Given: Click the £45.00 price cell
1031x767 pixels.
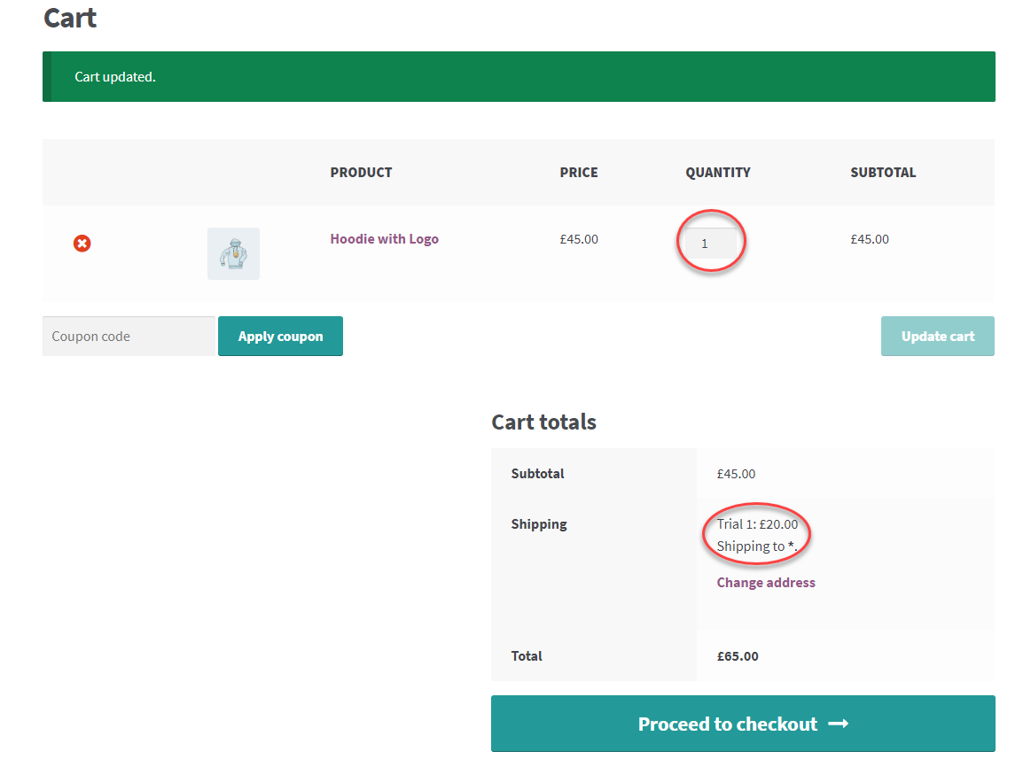Looking at the screenshot, I should pyautogui.click(x=578, y=238).
